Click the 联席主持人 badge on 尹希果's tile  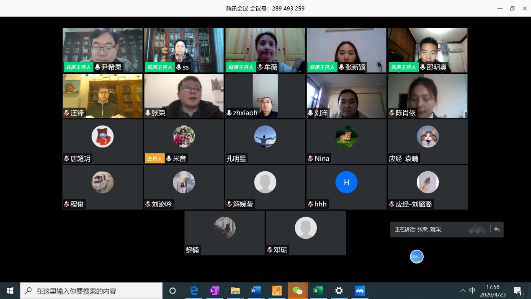78,67
